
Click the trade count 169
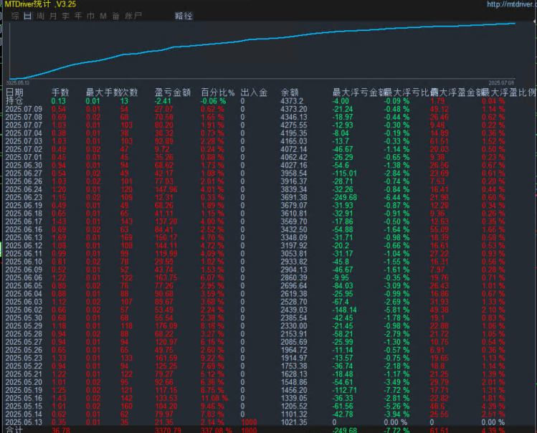(126, 237)
